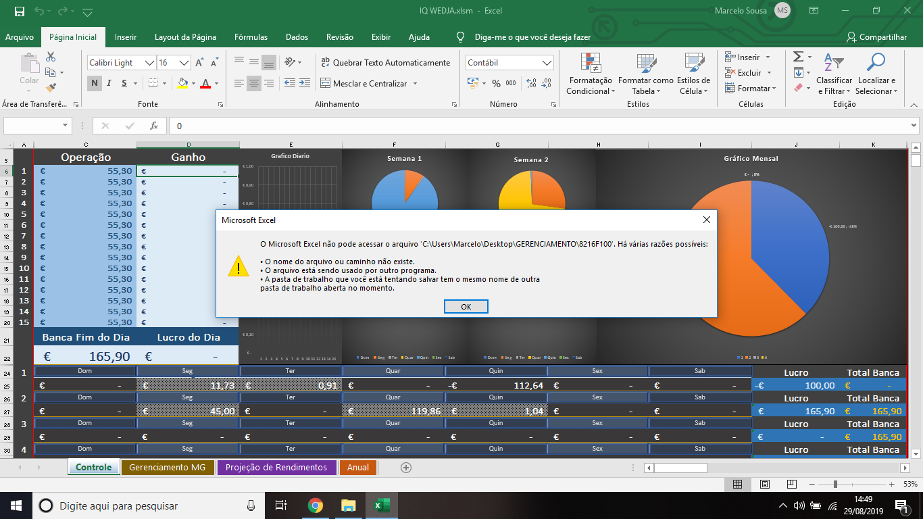923x519 pixels.
Task: Expand the font color dropdown arrow
Action: (216, 84)
